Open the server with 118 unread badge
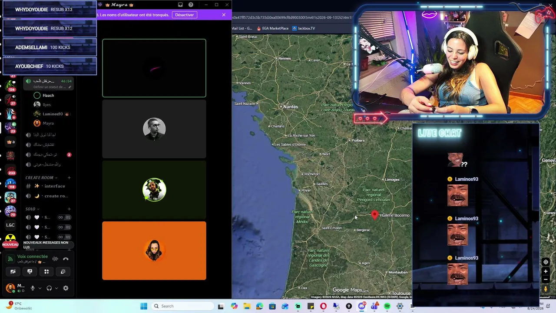The image size is (556, 313). (x=10, y=183)
